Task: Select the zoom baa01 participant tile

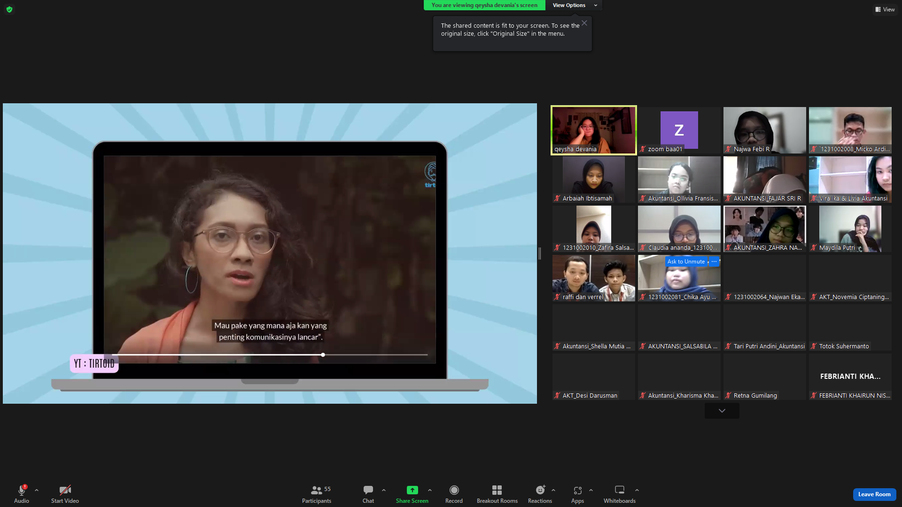Action: tap(679, 130)
